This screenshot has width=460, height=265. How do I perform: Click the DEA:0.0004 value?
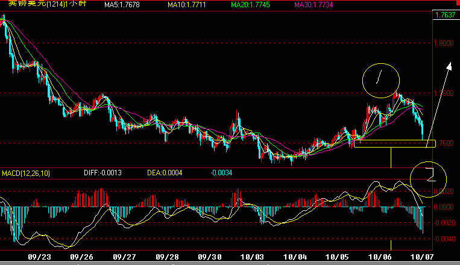(x=165, y=173)
